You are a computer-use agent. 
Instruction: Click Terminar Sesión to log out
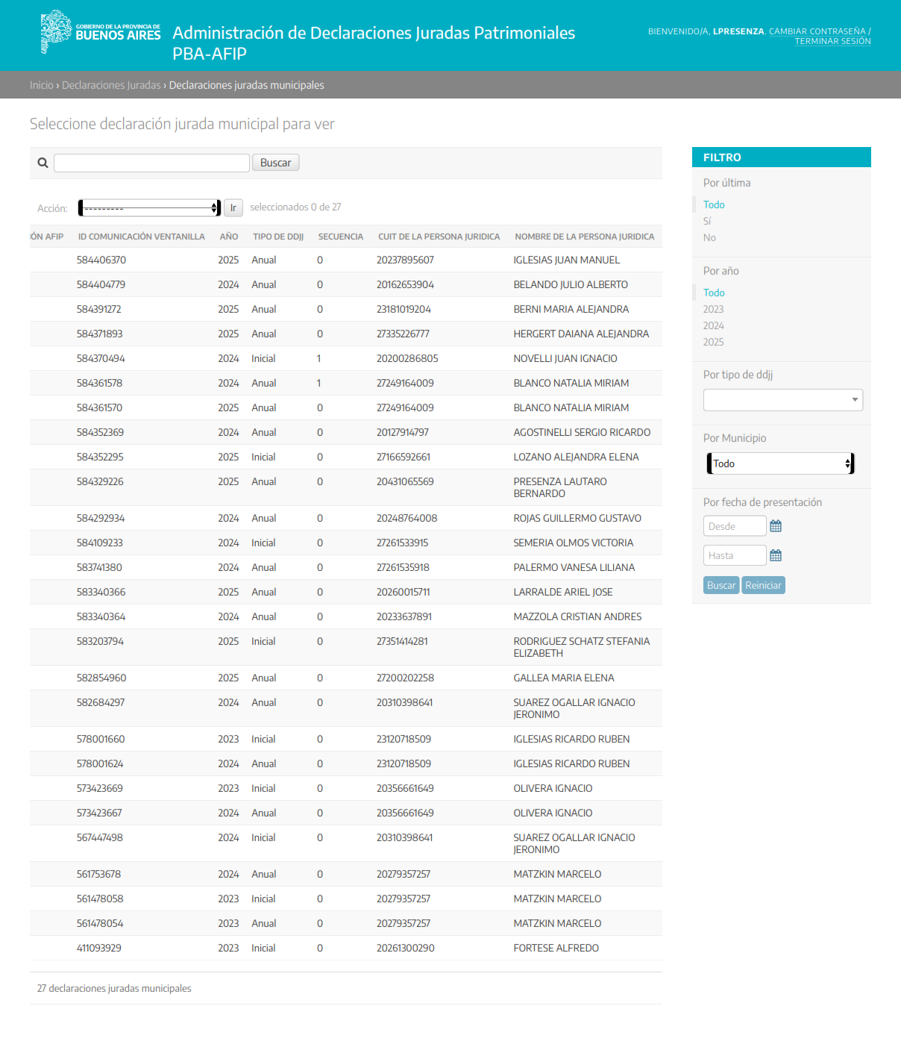click(x=832, y=41)
